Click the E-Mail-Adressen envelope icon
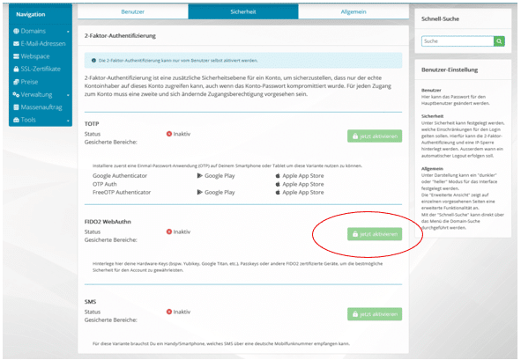This screenshot has width=521, height=360. [16, 43]
